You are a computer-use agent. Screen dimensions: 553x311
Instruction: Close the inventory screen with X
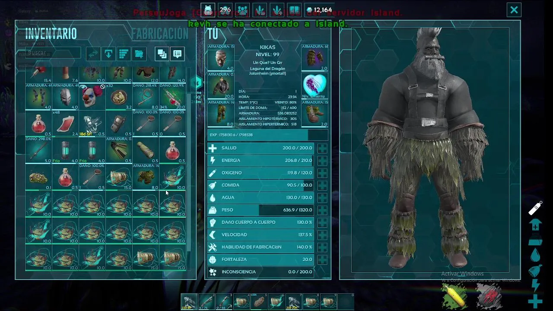pos(514,10)
